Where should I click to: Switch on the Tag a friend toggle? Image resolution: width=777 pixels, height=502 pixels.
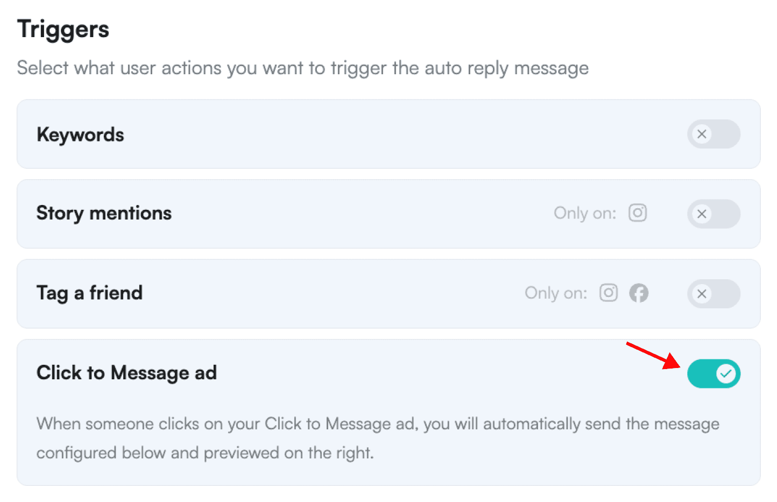tap(713, 293)
